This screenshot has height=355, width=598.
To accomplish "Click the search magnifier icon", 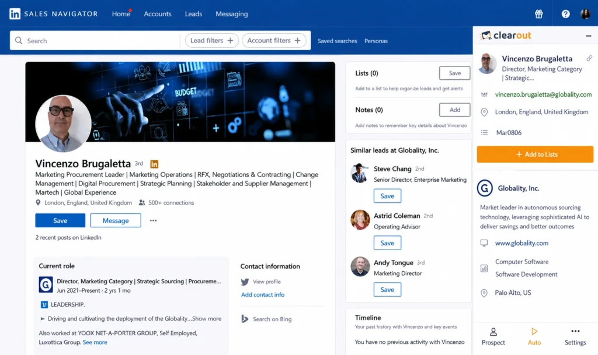I will click(x=18, y=40).
